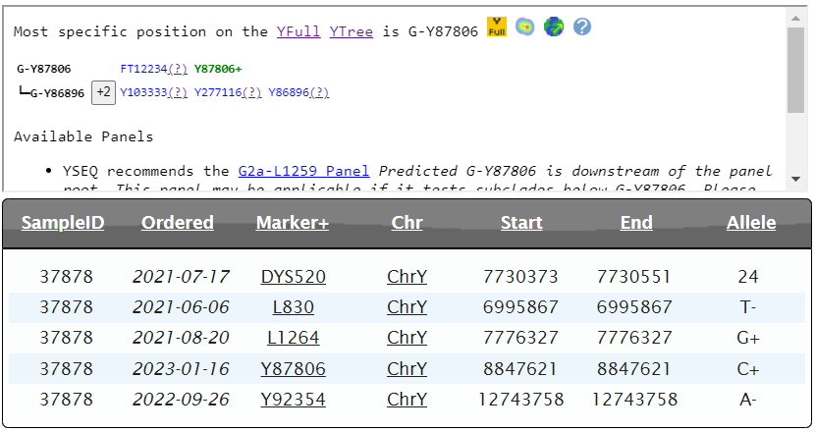This screenshot has height=432, width=815.
Task: Sort table by Ordered date header
Action: 178,223
